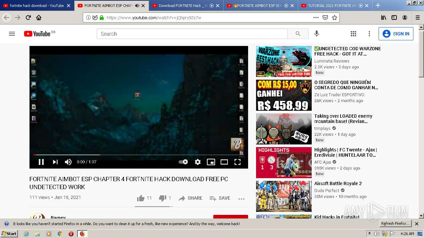Image resolution: width=424 pixels, height=238 pixels.
Task: Share the Fortnite video
Action: 190,198
